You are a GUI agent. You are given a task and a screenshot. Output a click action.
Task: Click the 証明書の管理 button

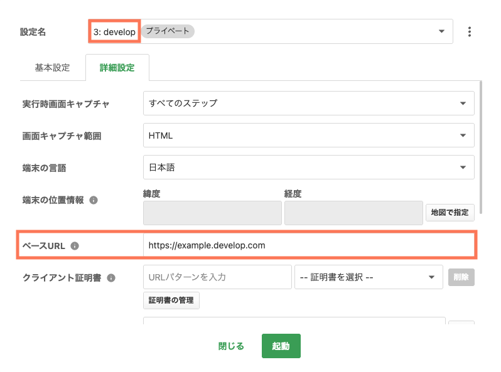click(x=171, y=300)
